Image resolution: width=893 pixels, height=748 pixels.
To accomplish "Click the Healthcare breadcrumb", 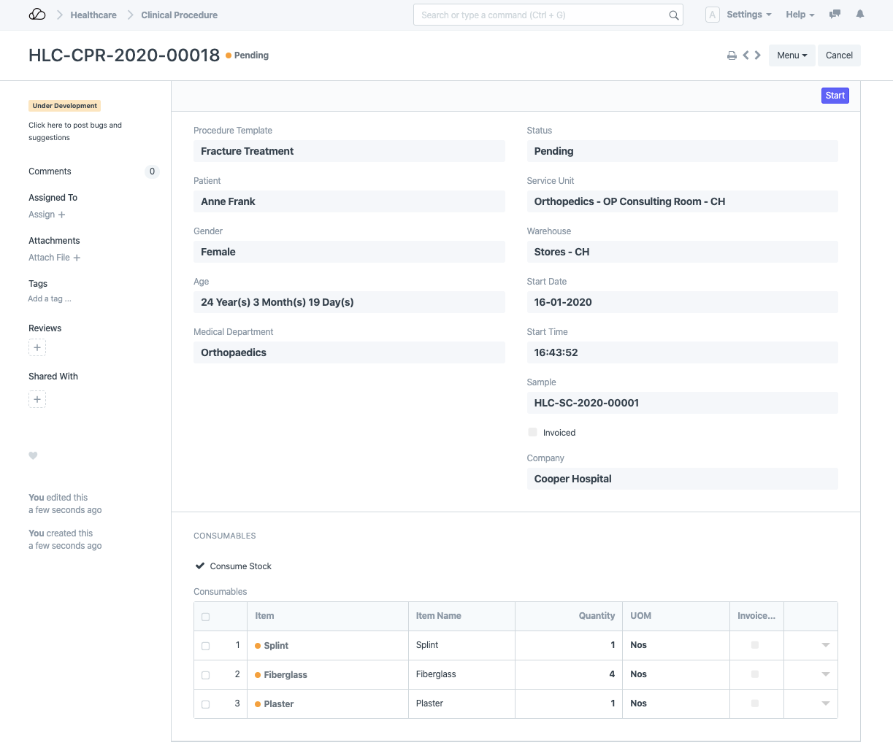I will pos(93,15).
